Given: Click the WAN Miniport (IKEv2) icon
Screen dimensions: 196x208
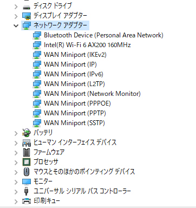Looking at the screenshot, I should (x=37, y=55).
